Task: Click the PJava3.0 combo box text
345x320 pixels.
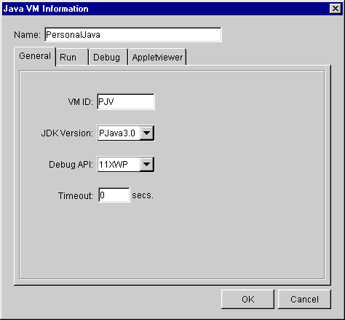Action: point(117,133)
